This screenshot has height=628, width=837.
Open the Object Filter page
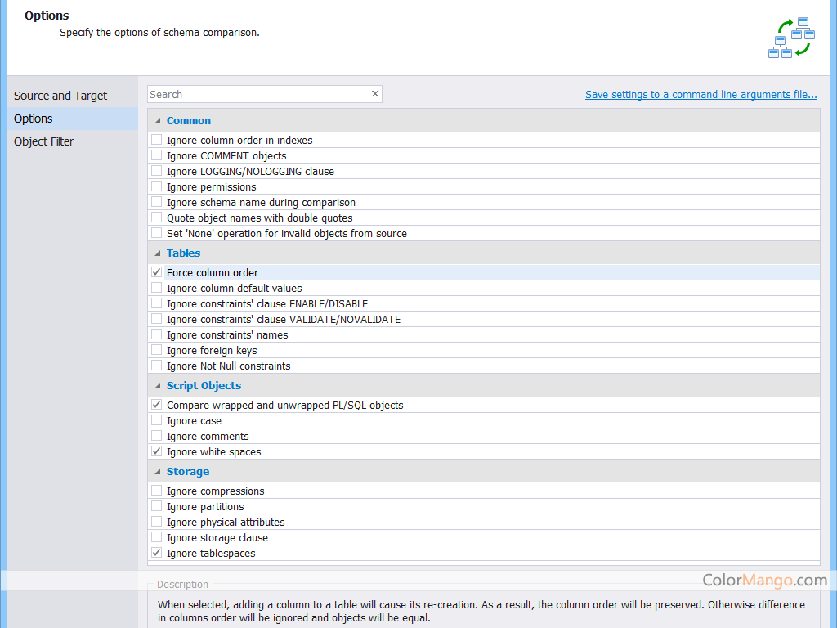[x=43, y=141]
